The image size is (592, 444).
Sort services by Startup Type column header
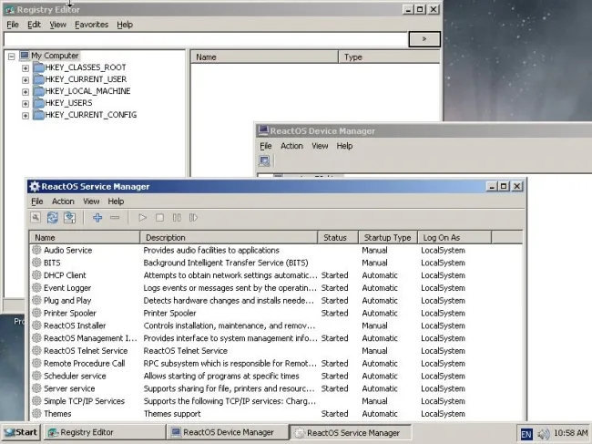coord(388,237)
